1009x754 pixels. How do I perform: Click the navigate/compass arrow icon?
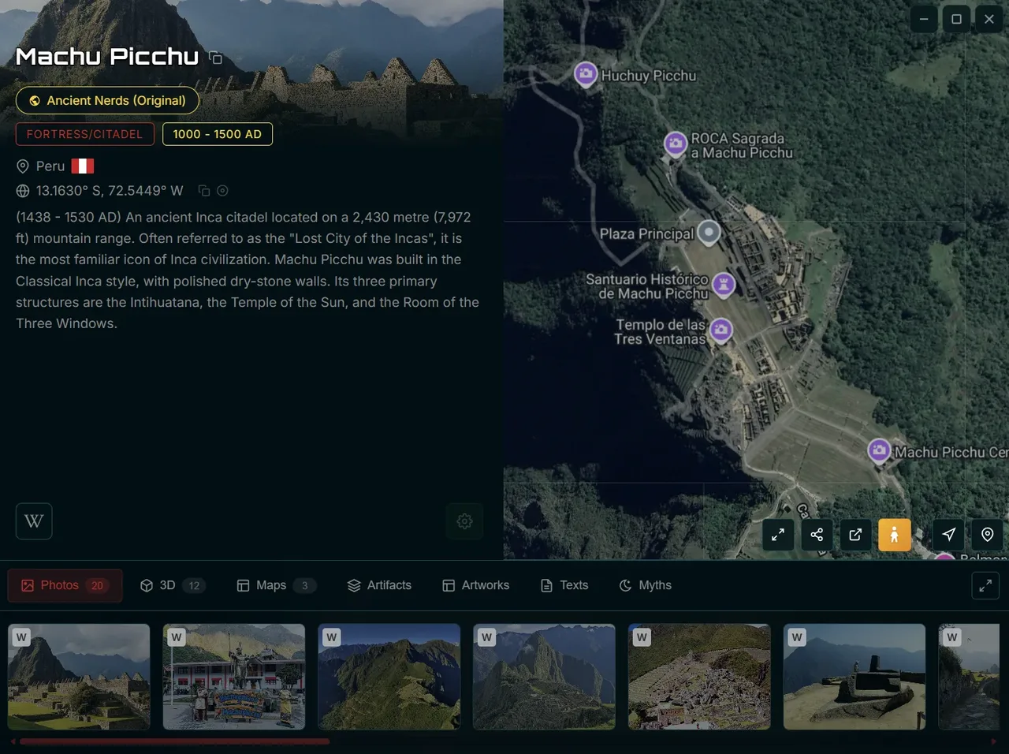tap(948, 535)
